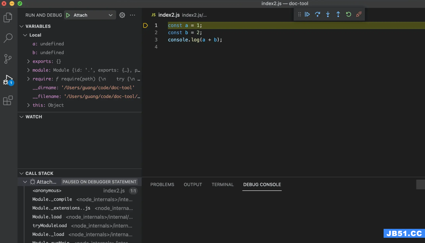Image resolution: width=425 pixels, height=243 pixels.
Task: Step out of current function
Action: (338, 14)
